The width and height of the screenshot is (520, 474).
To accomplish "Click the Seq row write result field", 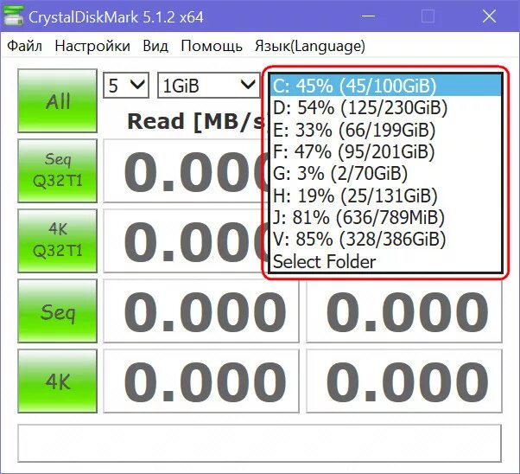I will pyautogui.click(x=404, y=311).
